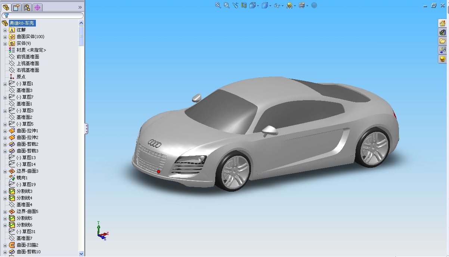Select 基准面1 in feature tree

click(24, 104)
